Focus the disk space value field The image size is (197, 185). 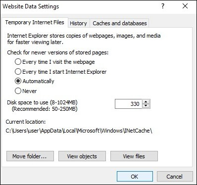click(x=128, y=104)
